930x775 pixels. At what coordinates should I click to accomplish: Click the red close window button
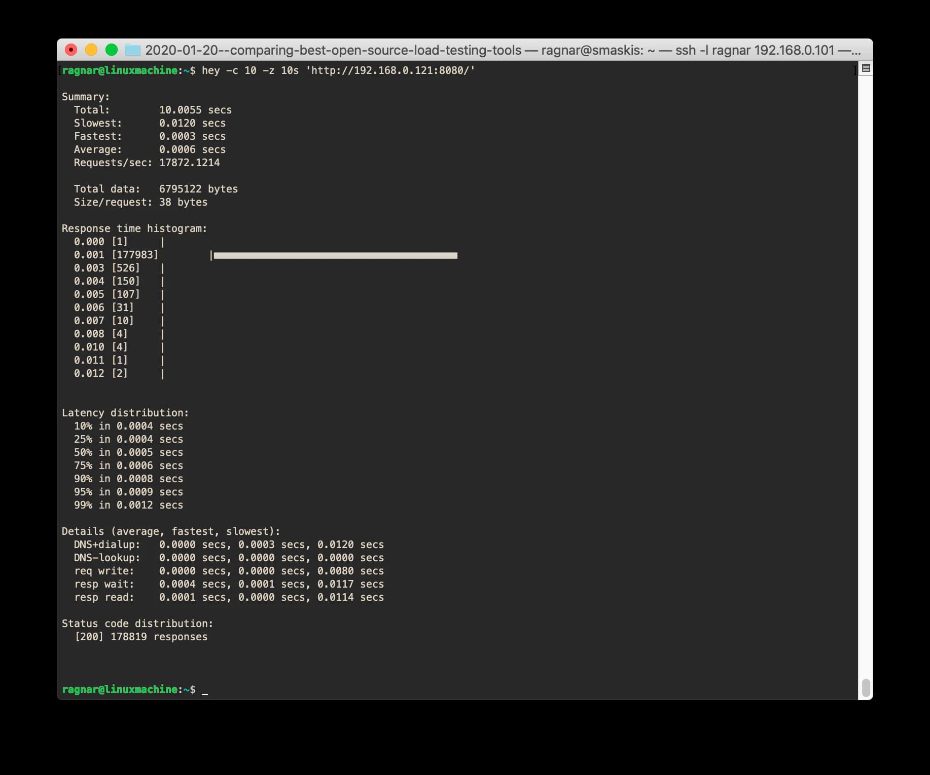pyautogui.click(x=71, y=50)
